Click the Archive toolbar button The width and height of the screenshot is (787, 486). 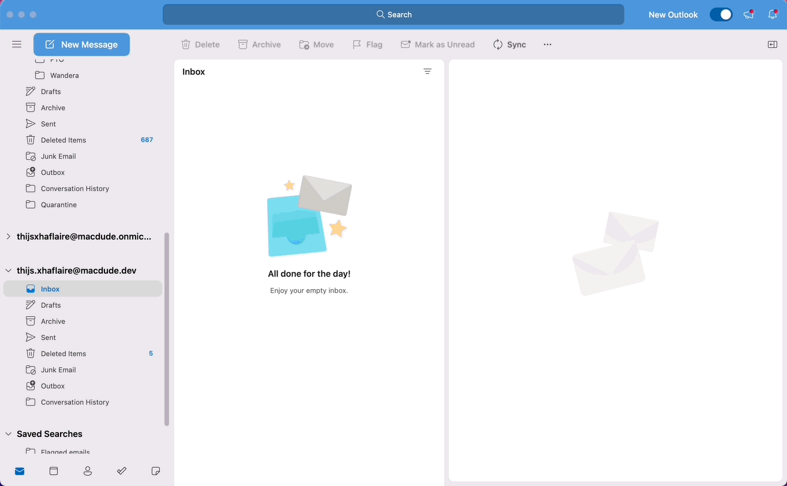[x=259, y=44]
